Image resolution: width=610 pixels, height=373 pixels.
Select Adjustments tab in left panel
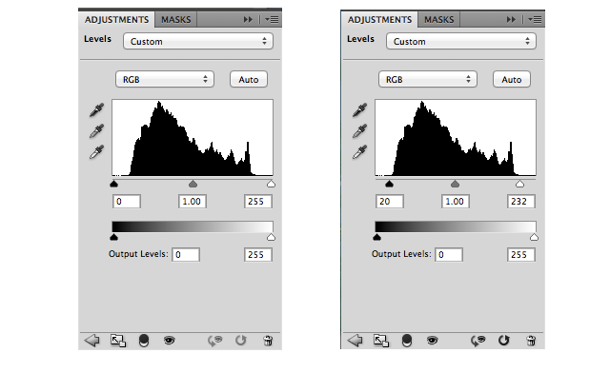tap(116, 19)
